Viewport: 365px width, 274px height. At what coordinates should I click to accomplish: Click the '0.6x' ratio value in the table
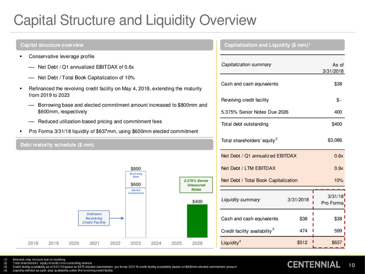(x=339, y=156)
